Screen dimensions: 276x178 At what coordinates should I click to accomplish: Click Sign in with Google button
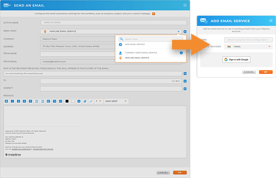click(236, 59)
